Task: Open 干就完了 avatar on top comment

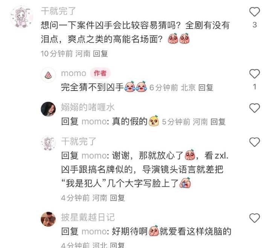Action: pyautogui.click(x=21, y=17)
